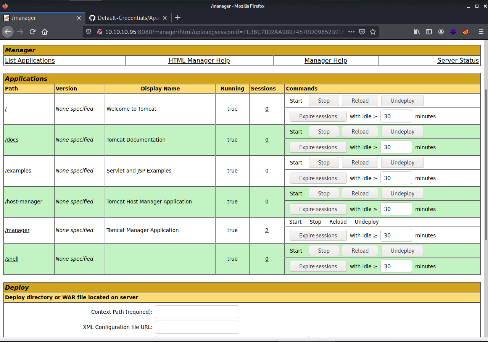Switch to the /manager tab
The width and height of the screenshot is (488, 342).
42,18
